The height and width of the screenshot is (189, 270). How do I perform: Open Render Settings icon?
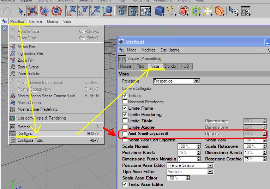coord(145,11)
